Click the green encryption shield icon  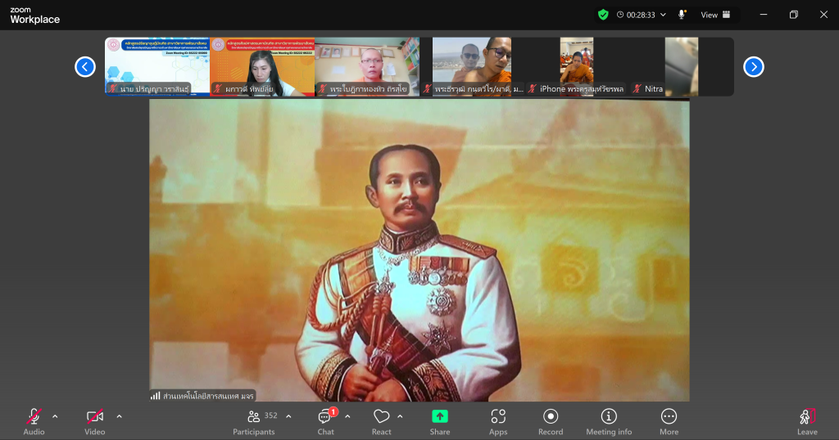[603, 15]
